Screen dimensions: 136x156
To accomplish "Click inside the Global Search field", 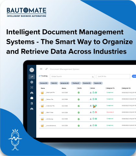I will (x=73, y=76).
